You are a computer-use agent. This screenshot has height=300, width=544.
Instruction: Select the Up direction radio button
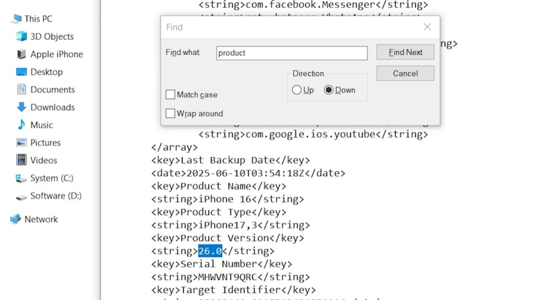(297, 90)
